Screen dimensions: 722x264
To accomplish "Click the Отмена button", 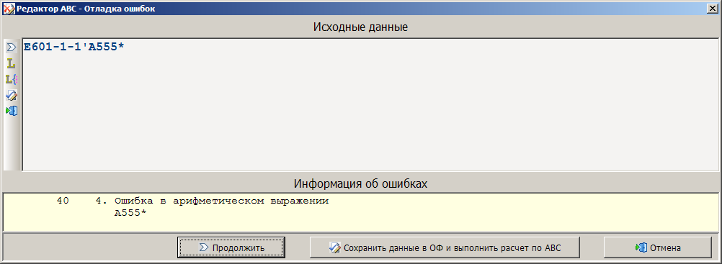I will [x=658, y=247].
